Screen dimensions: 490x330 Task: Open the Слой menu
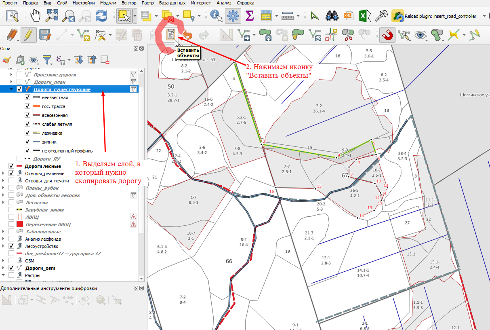pos(62,3)
